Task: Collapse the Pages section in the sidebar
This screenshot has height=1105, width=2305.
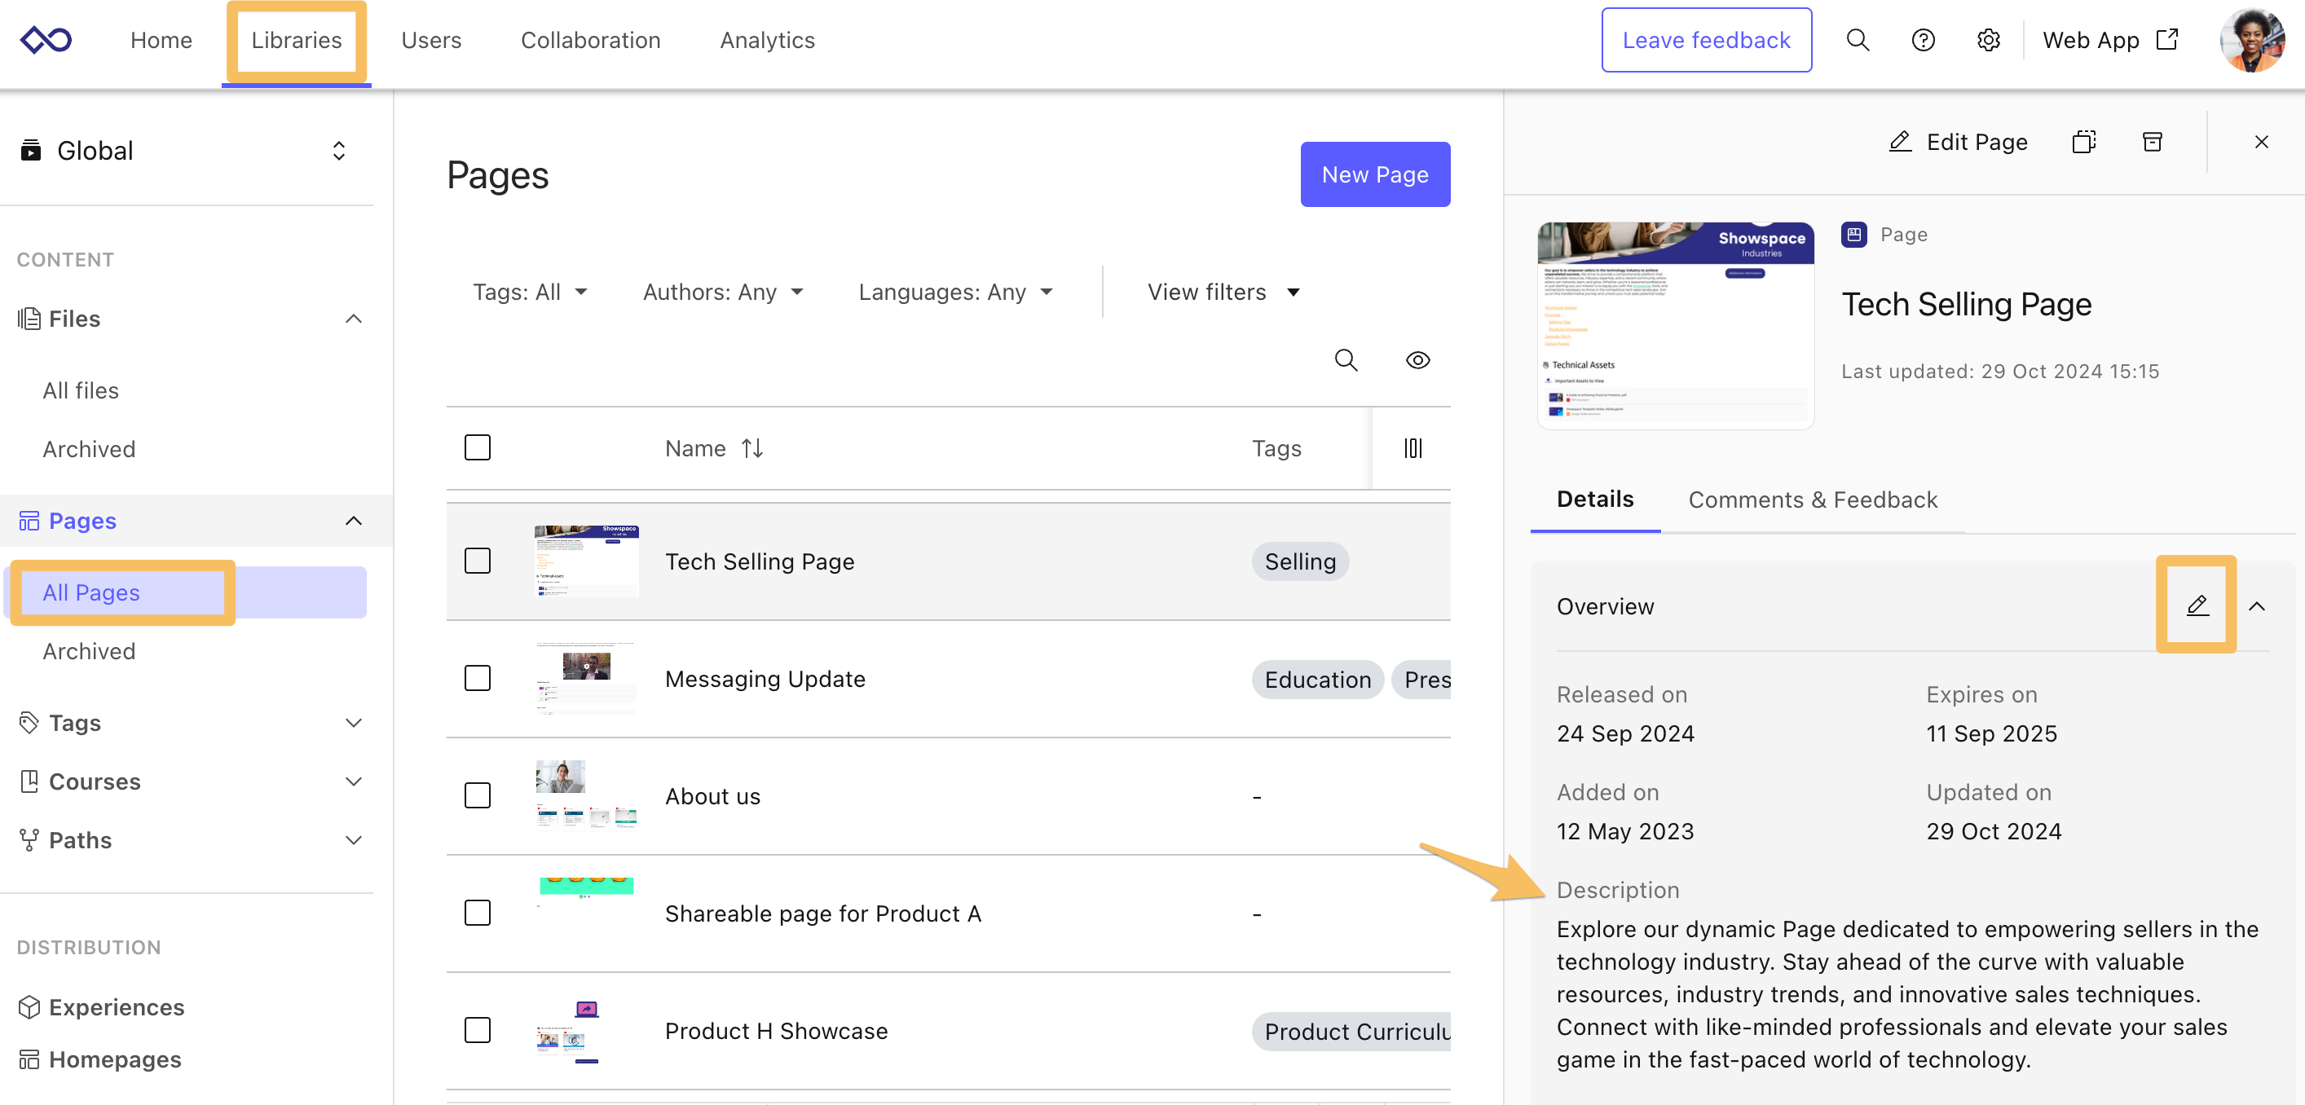Action: 353,521
